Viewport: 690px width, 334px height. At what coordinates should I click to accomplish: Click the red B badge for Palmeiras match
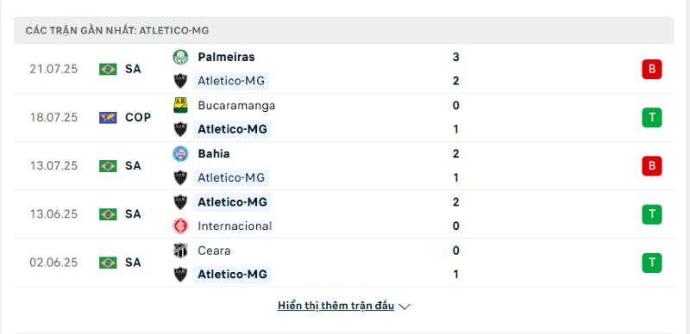tap(652, 70)
